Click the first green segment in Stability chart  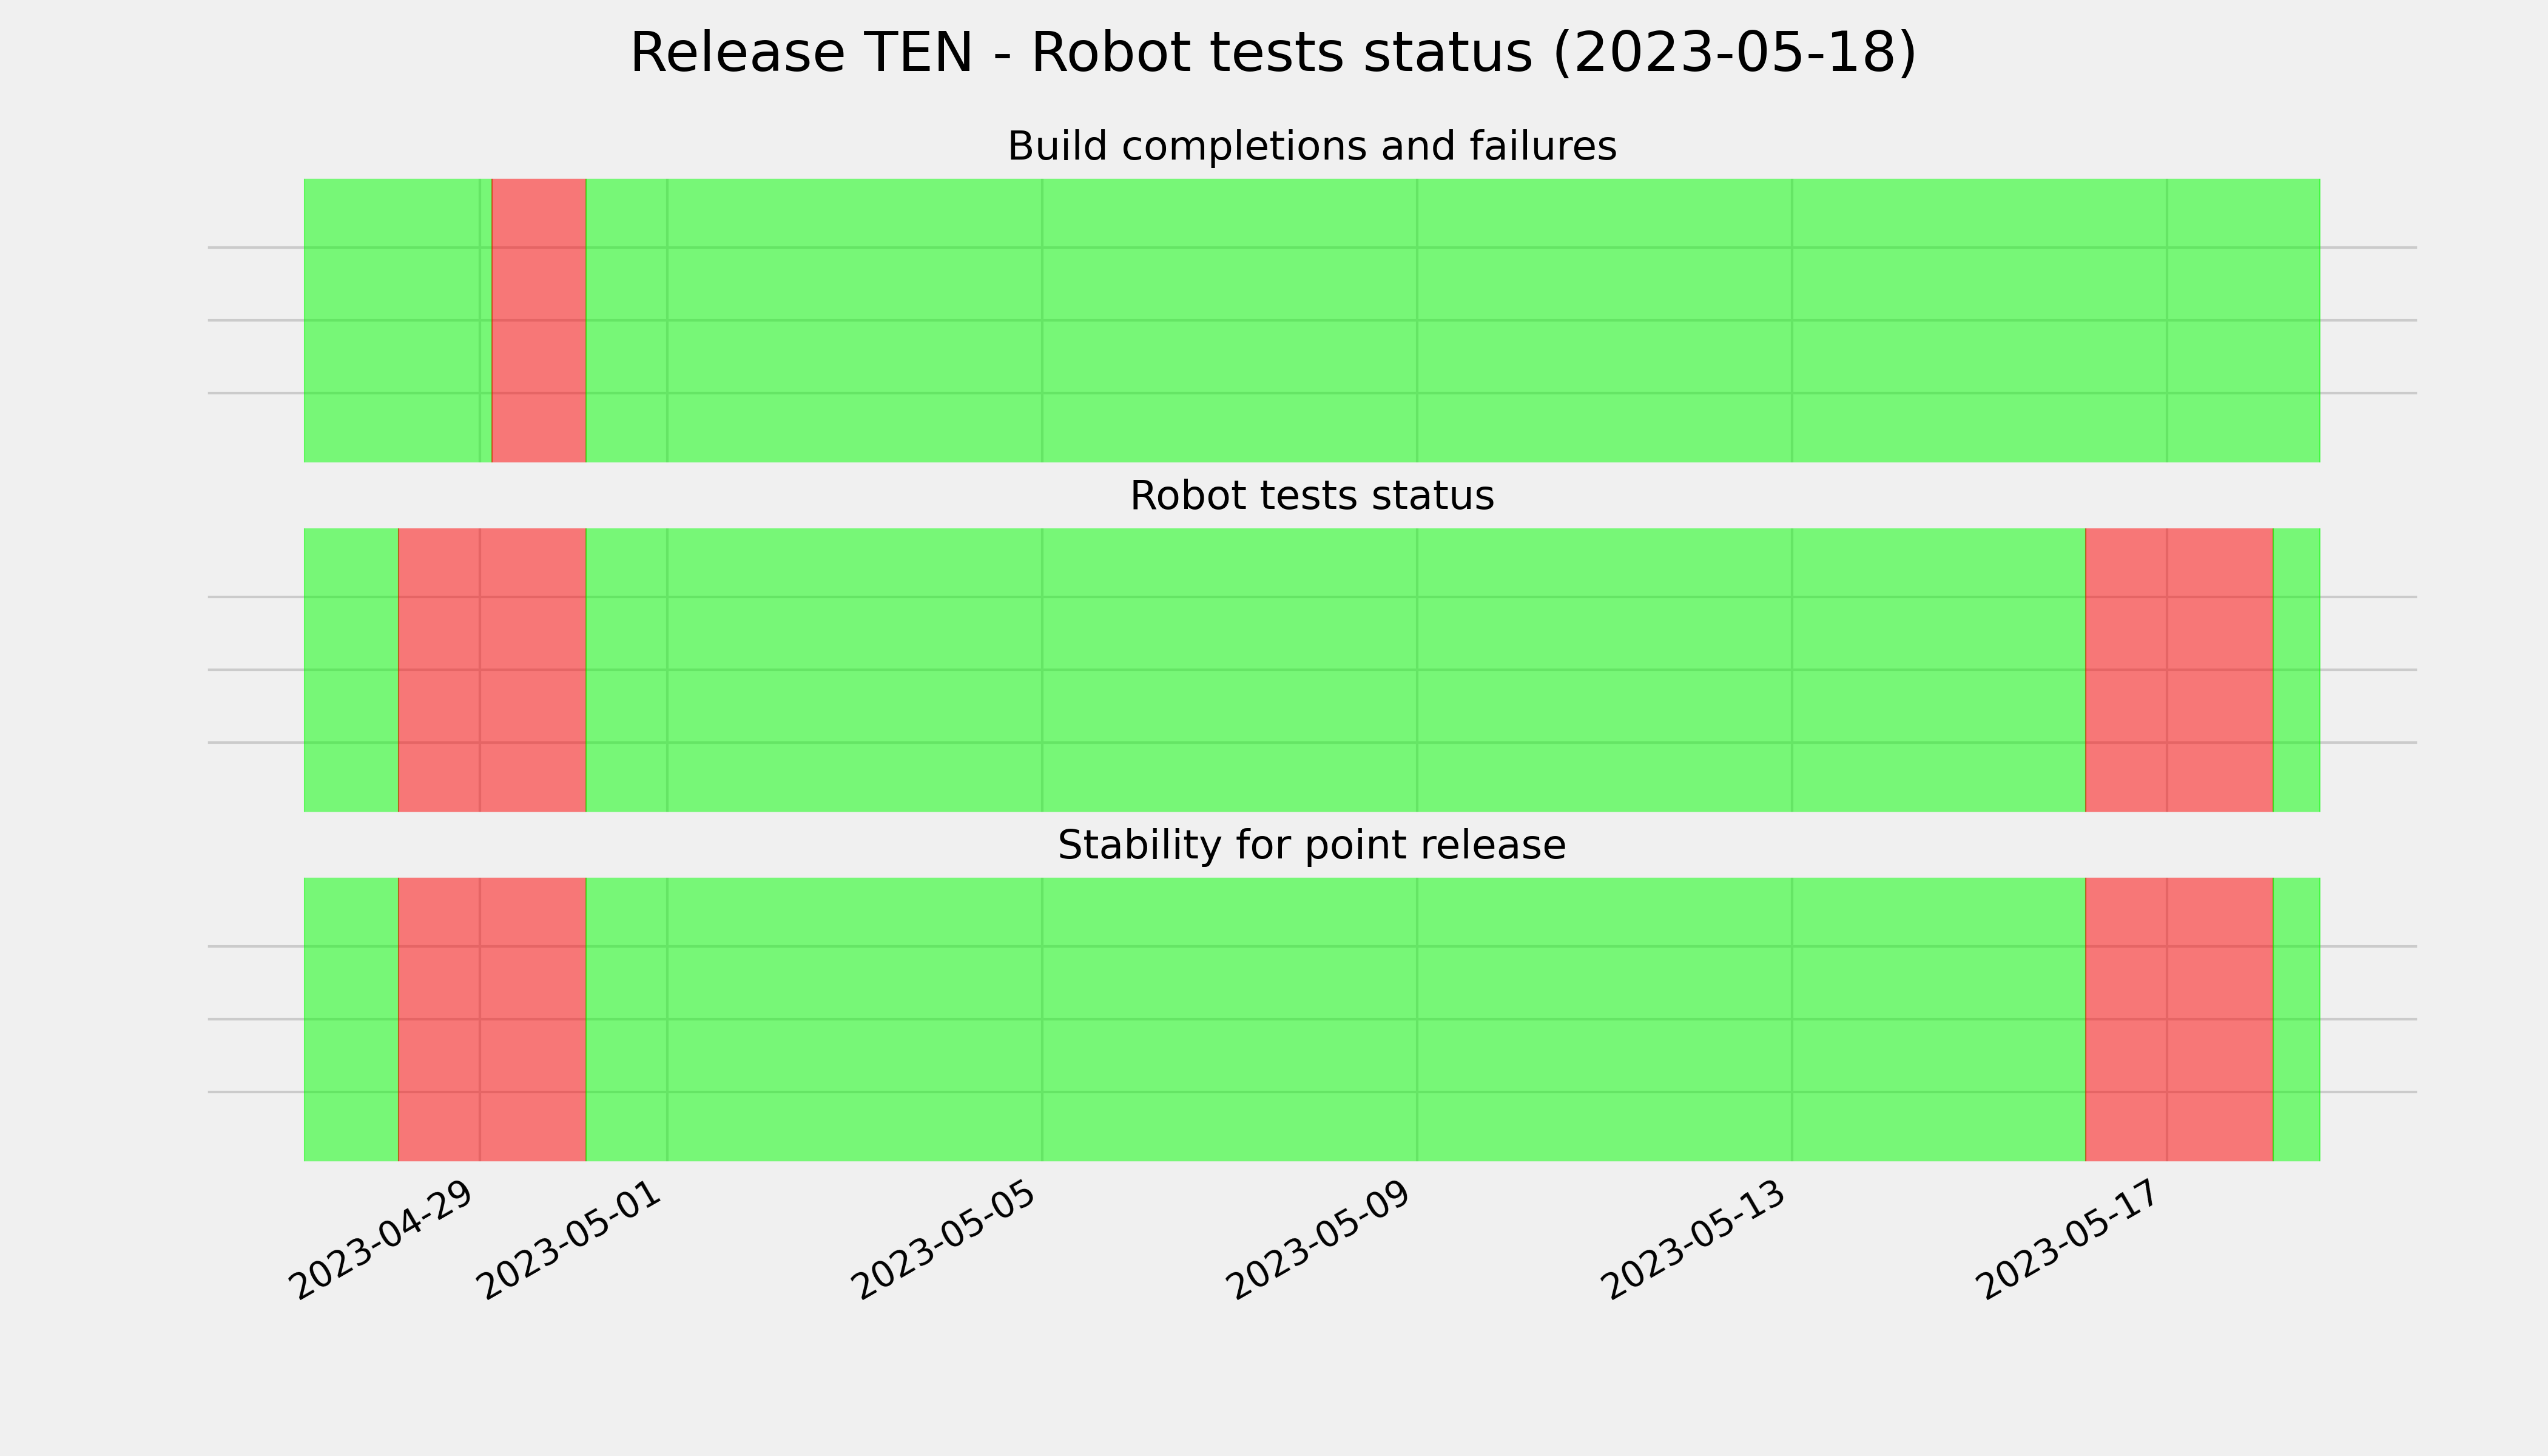[351, 1019]
